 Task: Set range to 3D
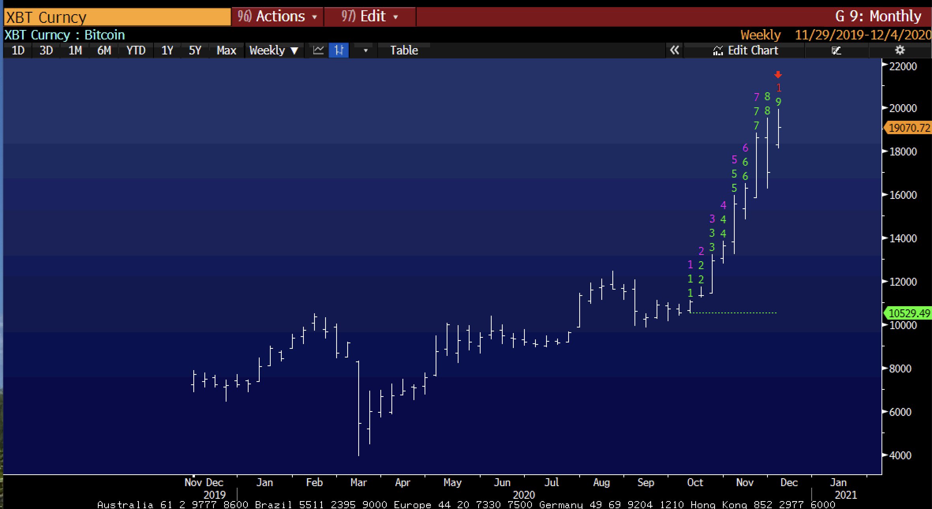pyautogui.click(x=46, y=51)
